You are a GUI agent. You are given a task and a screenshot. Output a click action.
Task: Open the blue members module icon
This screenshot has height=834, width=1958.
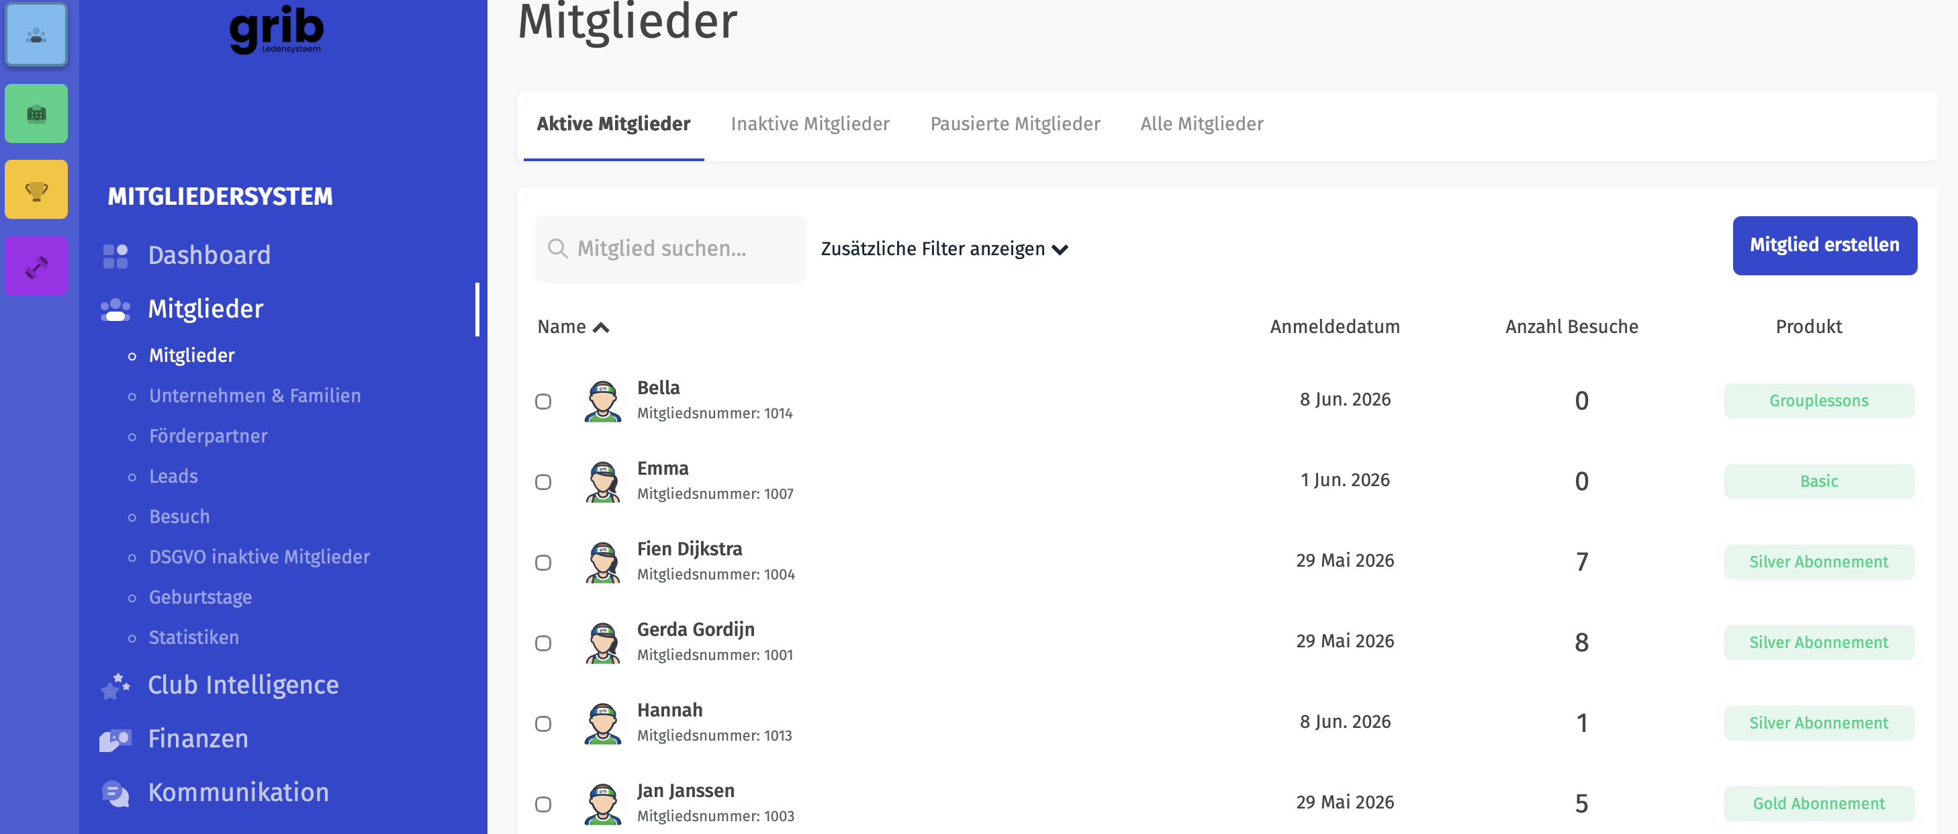pyautogui.click(x=36, y=34)
